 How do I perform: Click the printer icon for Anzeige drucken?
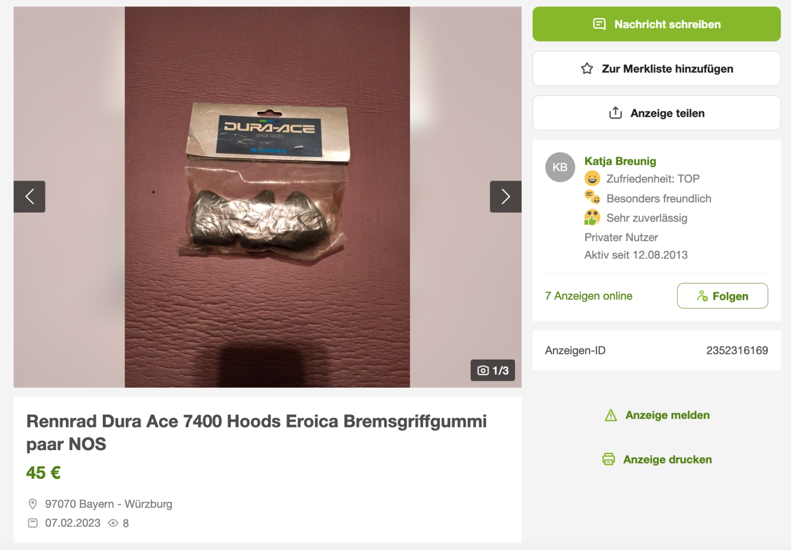[x=609, y=459]
